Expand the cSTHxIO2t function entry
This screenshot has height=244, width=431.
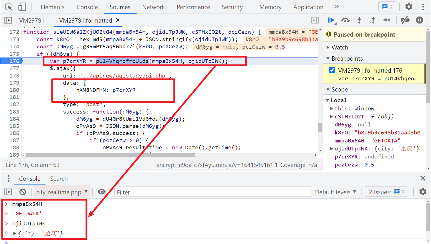pyautogui.click(x=331, y=116)
